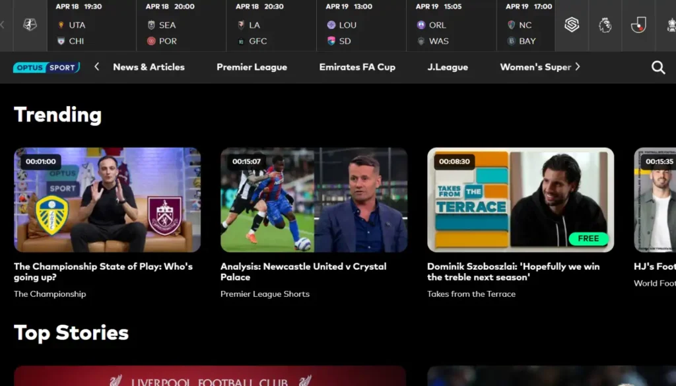This screenshot has height=386, width=676.
Task: Open News & Articles menu
Action: click(149, 67)
